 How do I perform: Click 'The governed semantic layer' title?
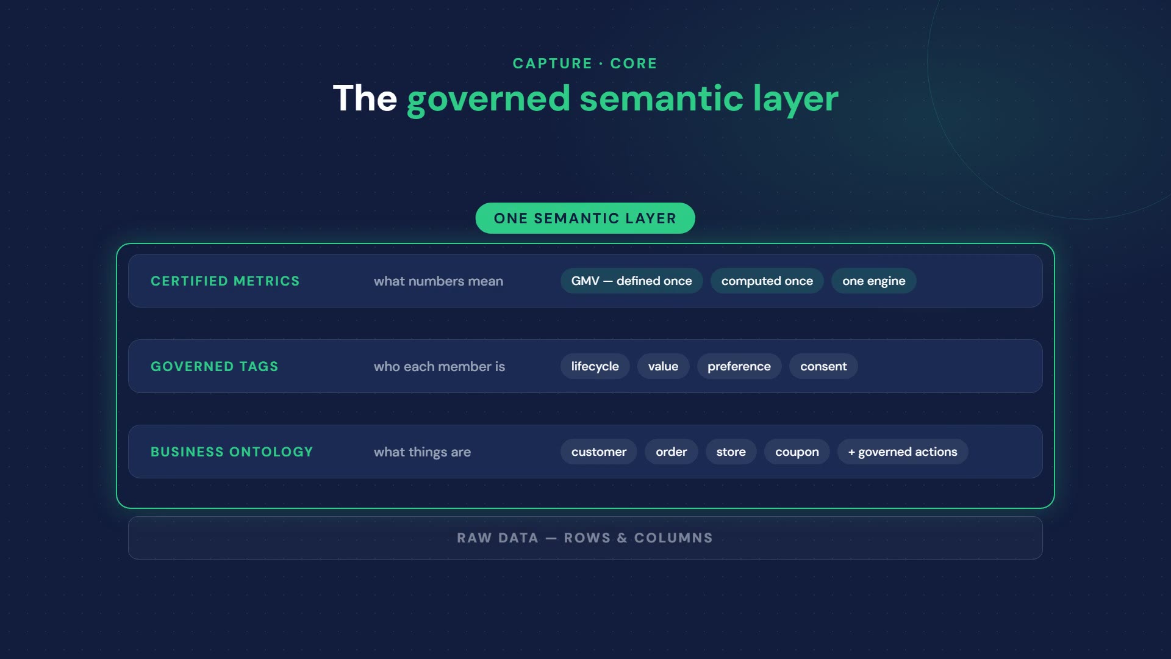point(585,98)
